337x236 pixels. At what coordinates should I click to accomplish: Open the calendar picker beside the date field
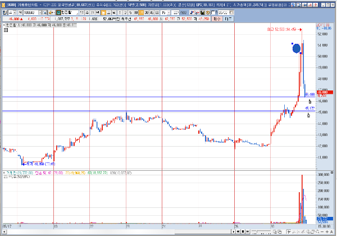pyautogui.click(x=231, y=13)
